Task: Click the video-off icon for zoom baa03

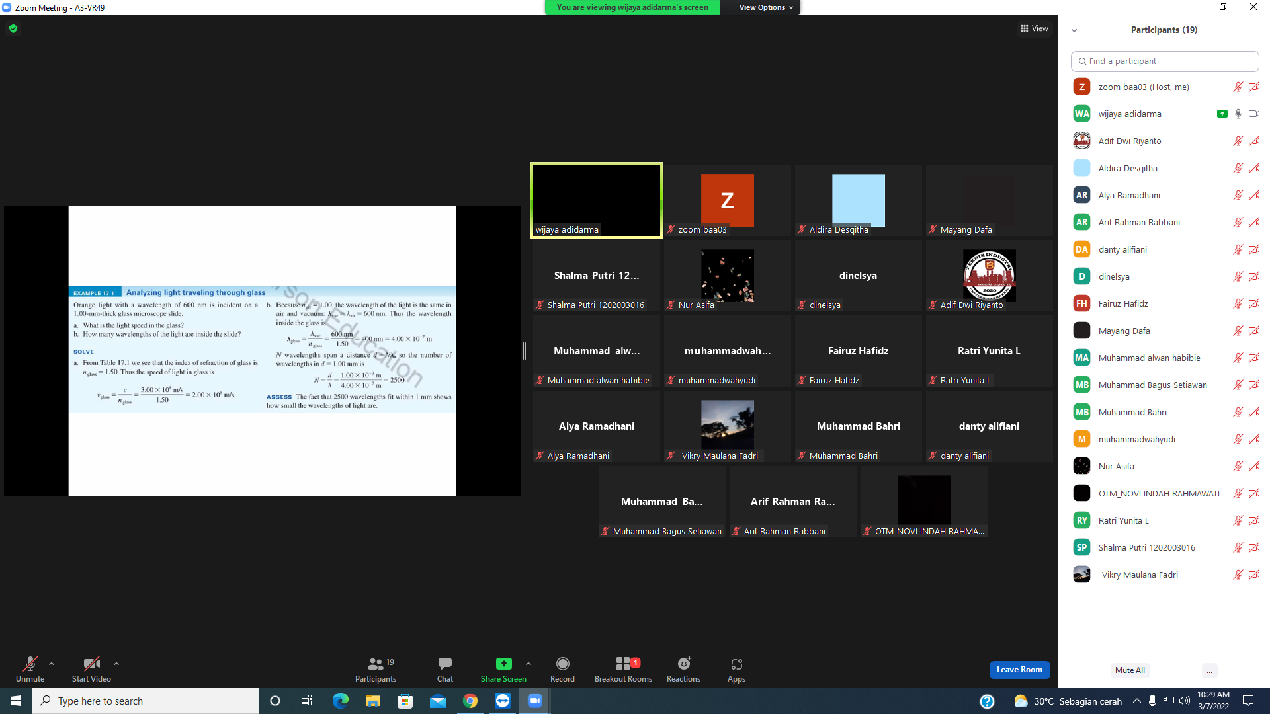Action: (x=1254, y=87)
